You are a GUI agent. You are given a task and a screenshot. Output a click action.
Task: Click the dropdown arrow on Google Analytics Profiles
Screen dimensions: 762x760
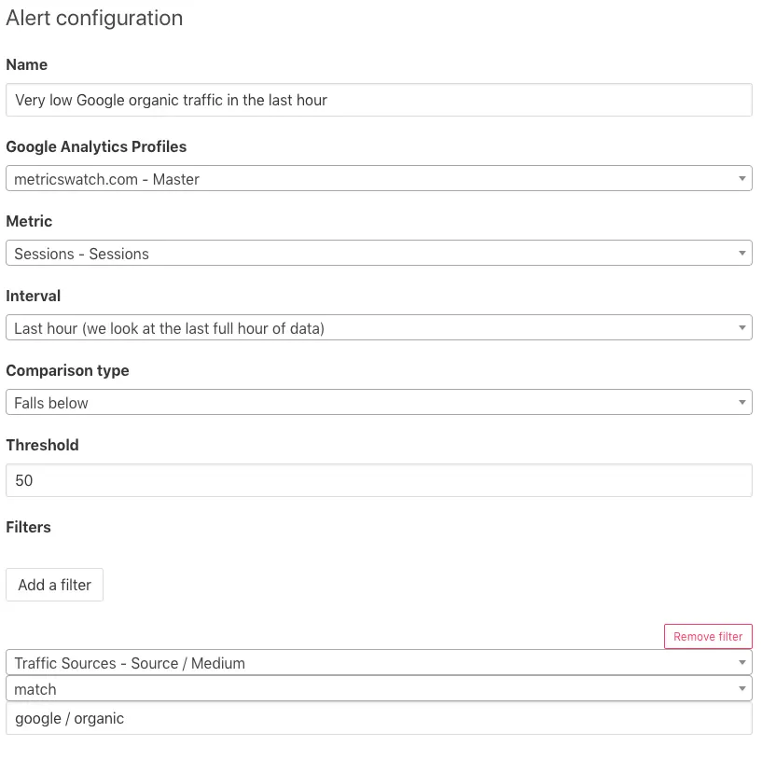point(741,178)
